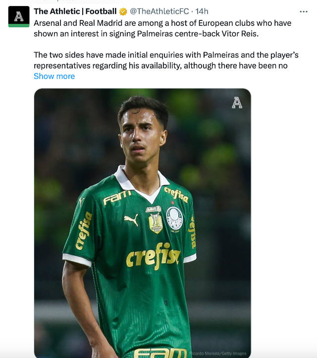Open the @TheAthleticFC handle link
The height and width of the screenshot is (358, 317).
(x=159, y=11)
